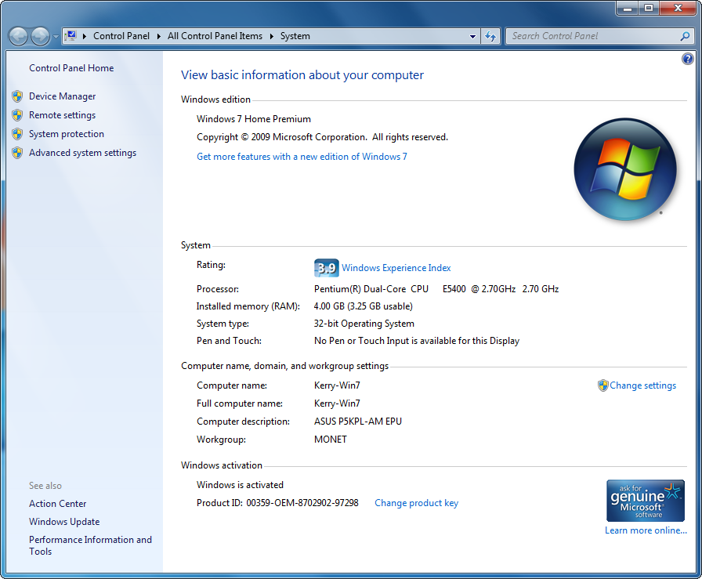Open Advanced system settings
This screenshot has height=579, width=702.
click(82, 153)
